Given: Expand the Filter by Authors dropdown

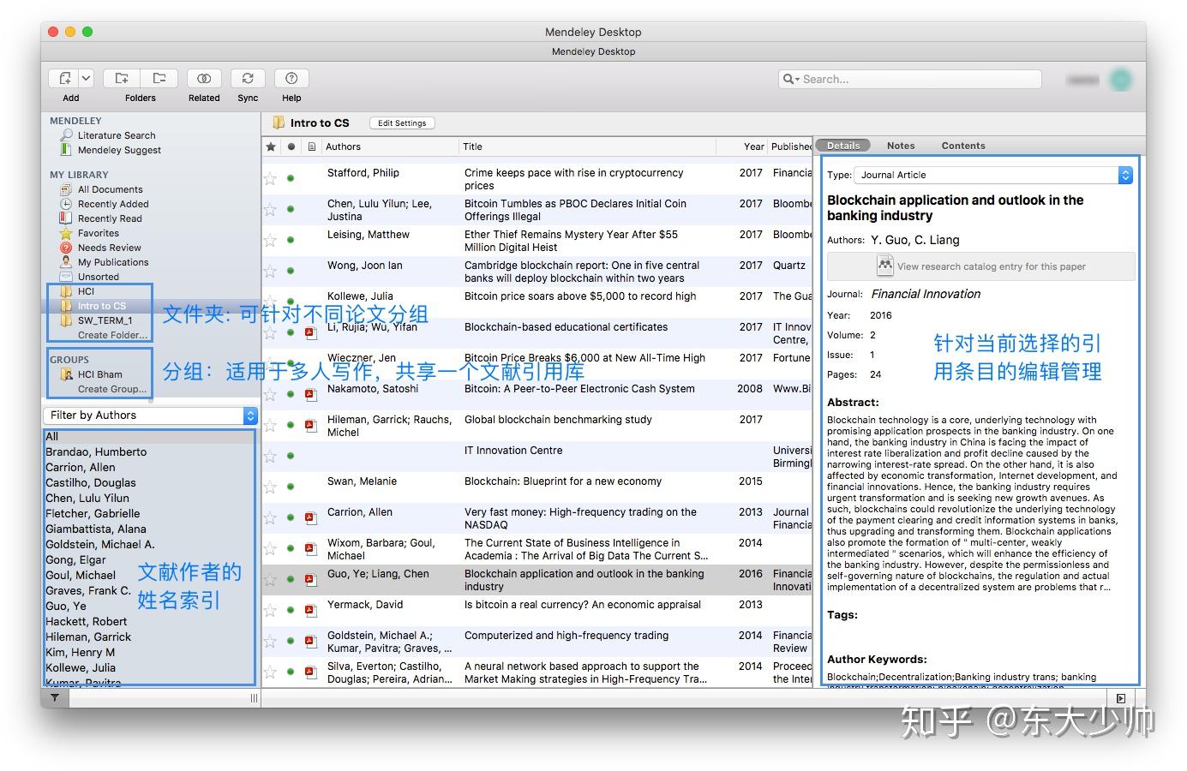Looking at the screenshot, I should point(250,415).
